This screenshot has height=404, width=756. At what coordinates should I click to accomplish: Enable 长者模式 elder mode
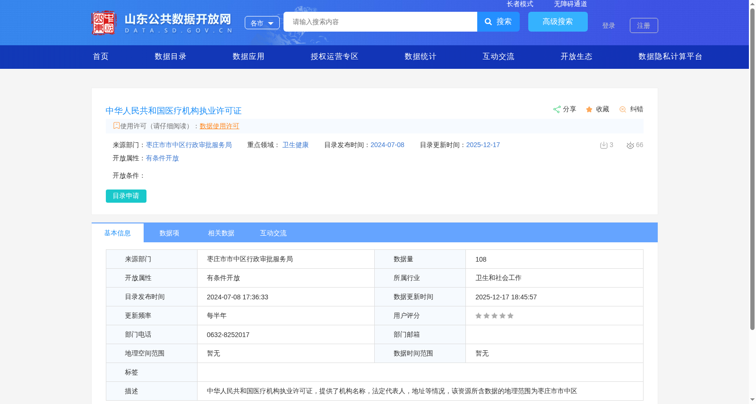(x=520, y=4)
